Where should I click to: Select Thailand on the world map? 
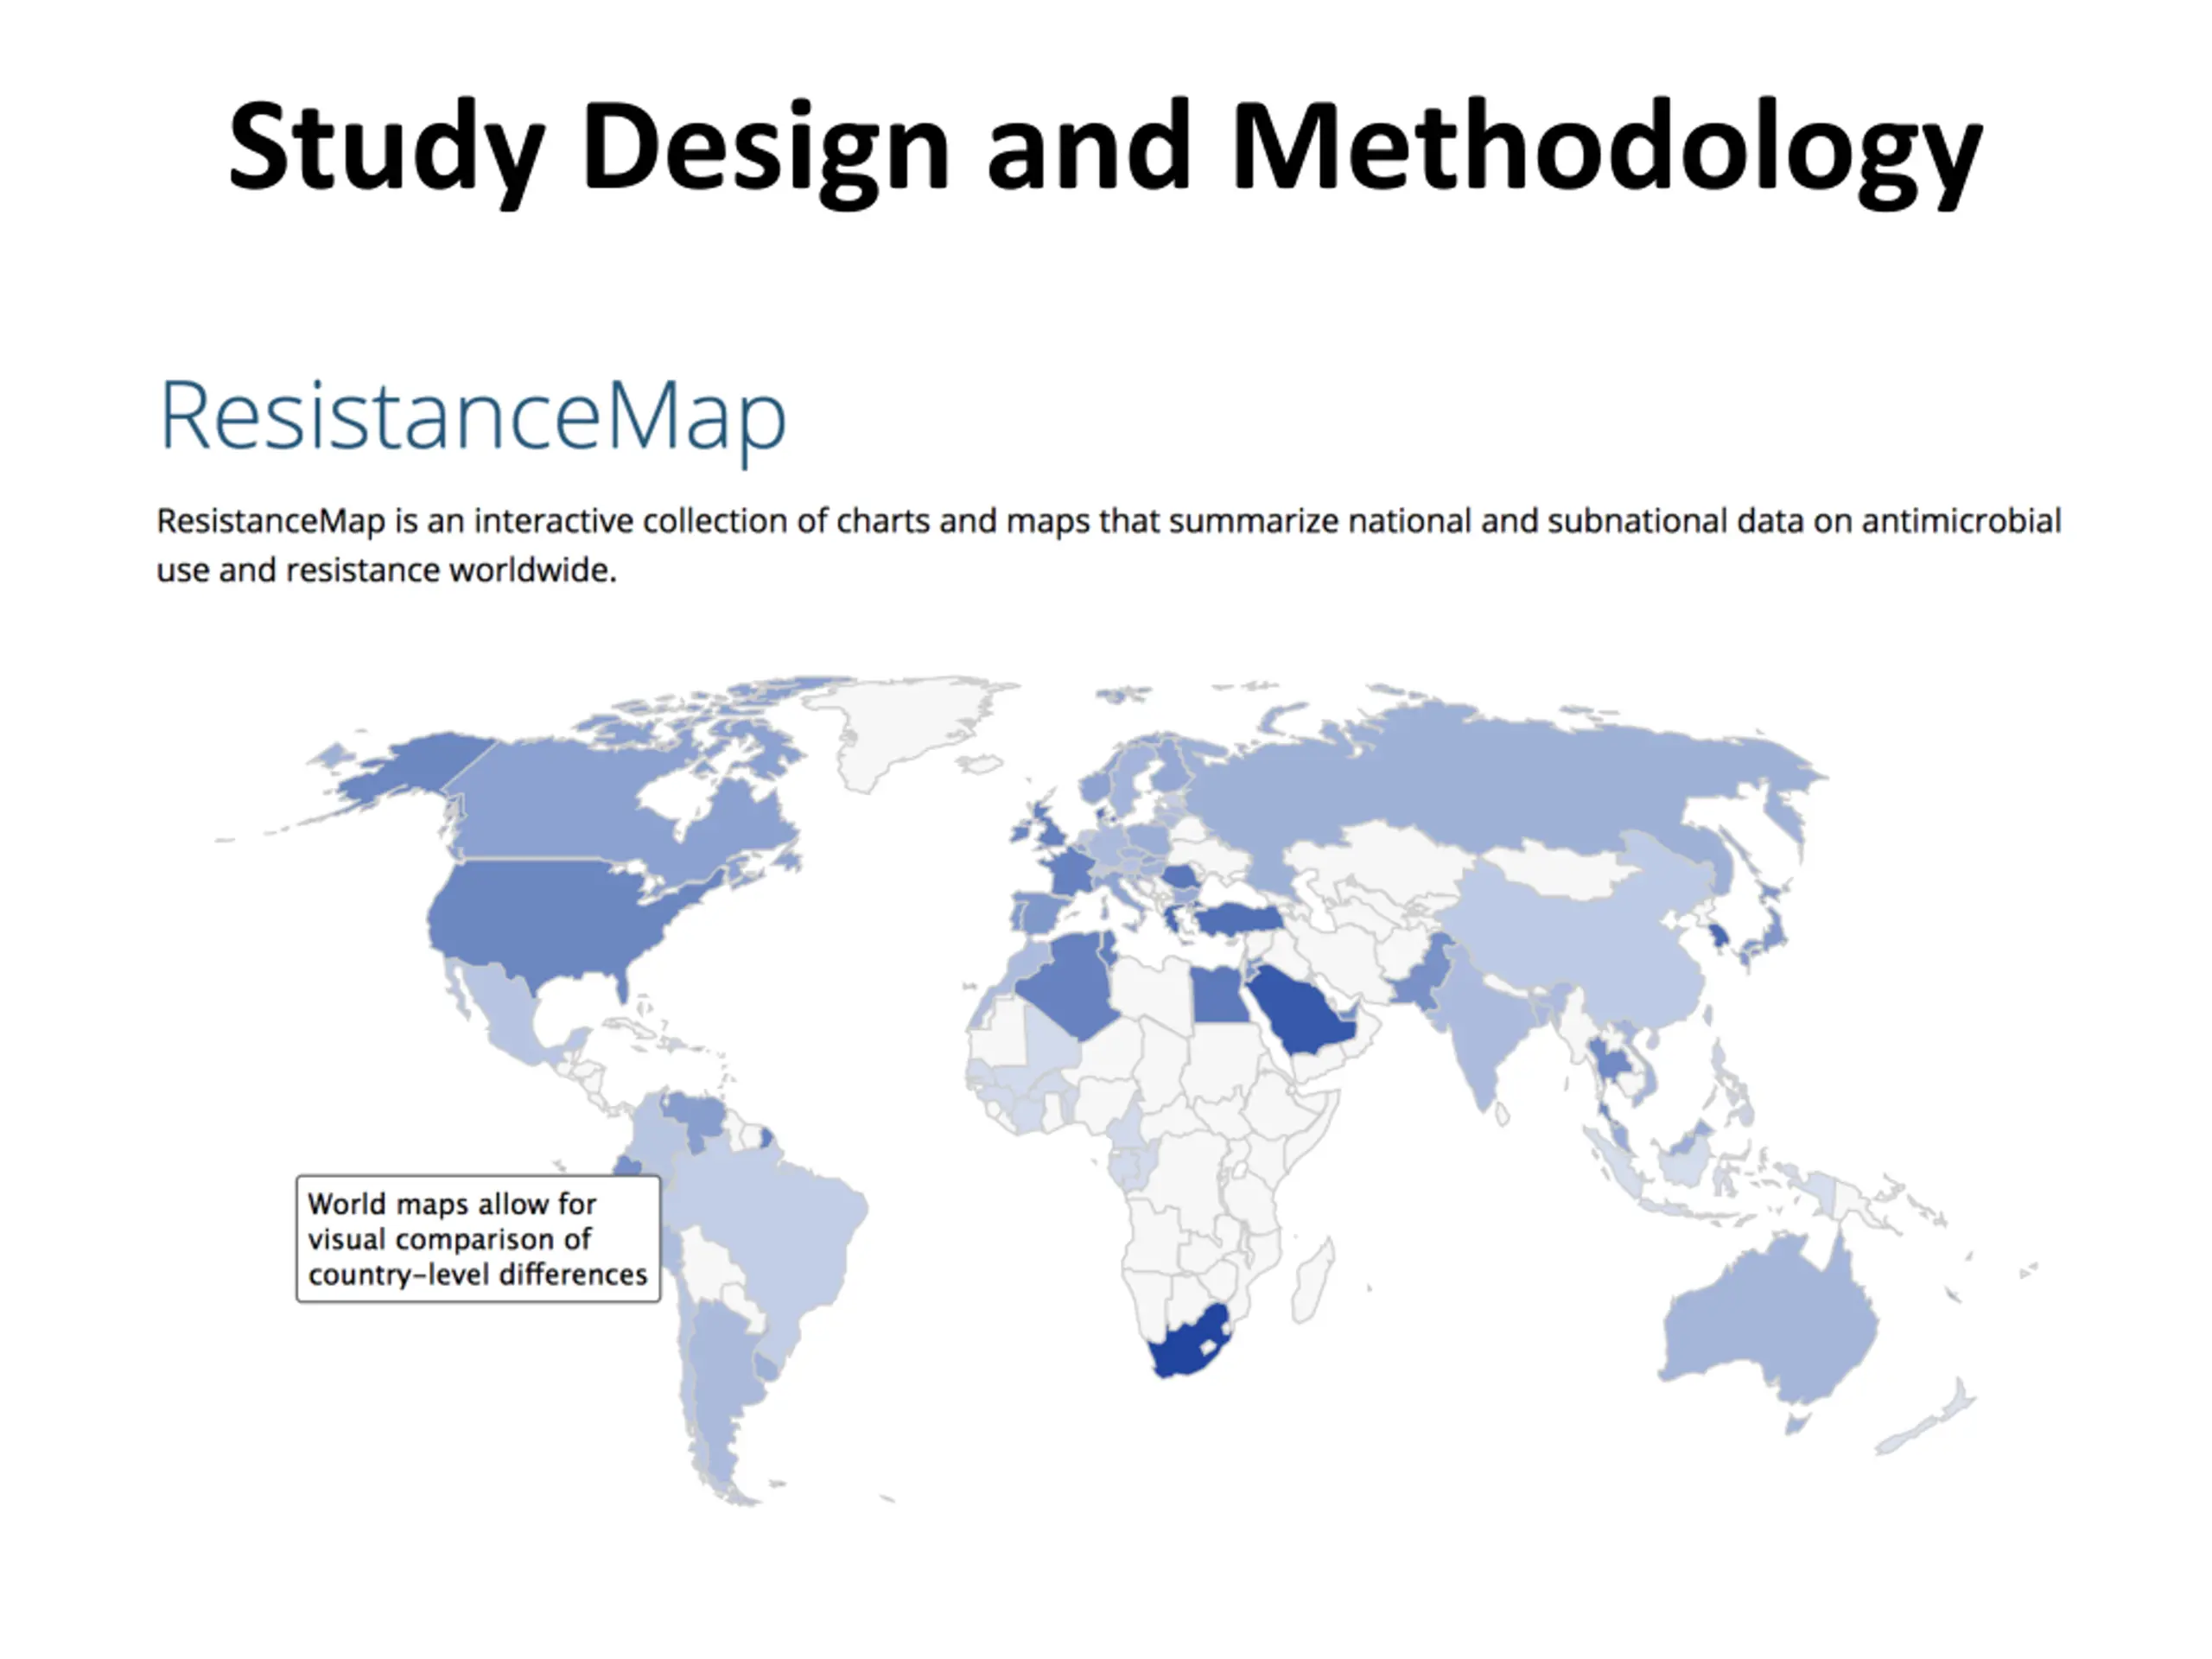[x=1609, y=1064]
